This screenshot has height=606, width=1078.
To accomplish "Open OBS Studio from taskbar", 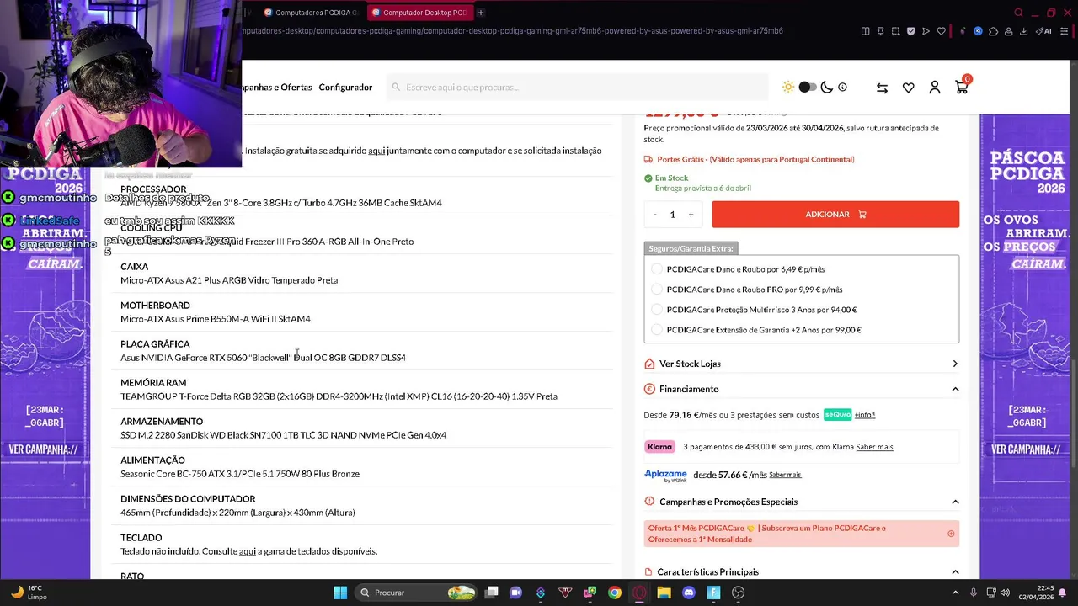I will pos(739,593).
